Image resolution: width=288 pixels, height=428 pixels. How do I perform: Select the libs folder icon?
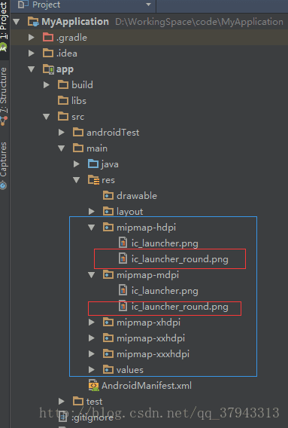[63, 100]
